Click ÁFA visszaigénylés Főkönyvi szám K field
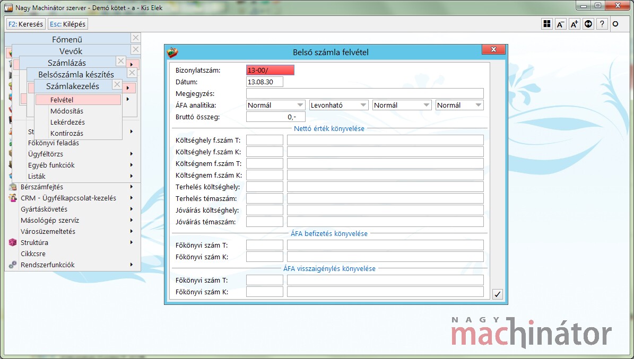 click(x=264, y=292)
